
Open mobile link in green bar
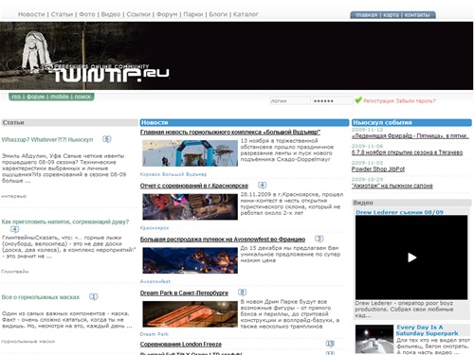click(x=60, y=97)
